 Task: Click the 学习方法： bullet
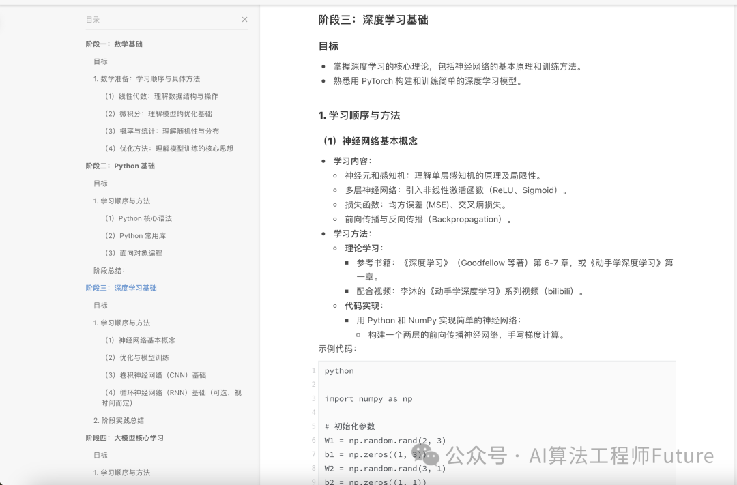(x=353, y=233)
